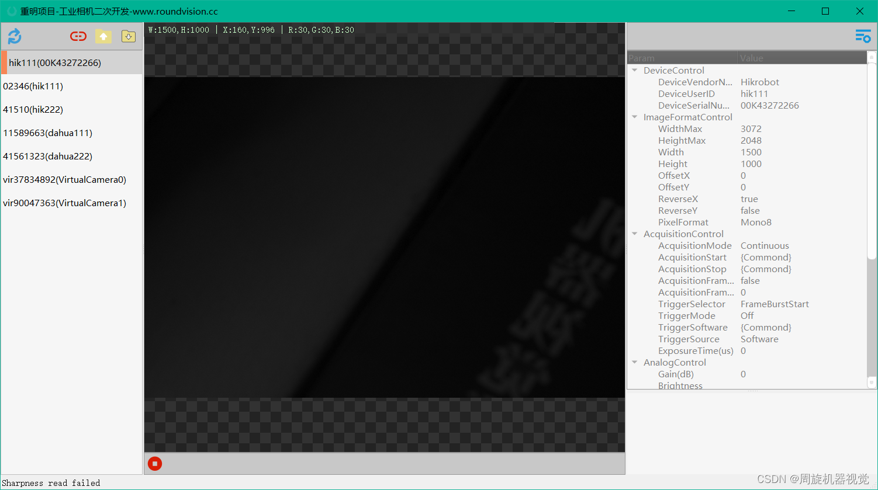
Task: Click the AcquisitionStart command entry
Action: 766,257
